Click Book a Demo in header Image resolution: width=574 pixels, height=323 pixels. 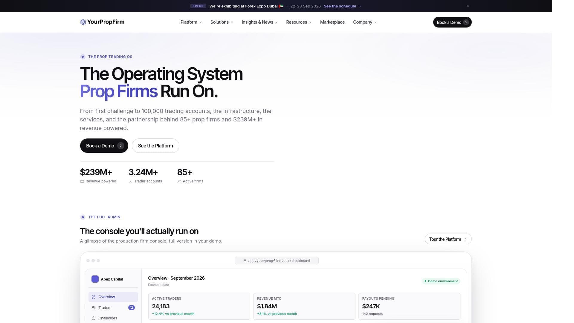[452, 22]
